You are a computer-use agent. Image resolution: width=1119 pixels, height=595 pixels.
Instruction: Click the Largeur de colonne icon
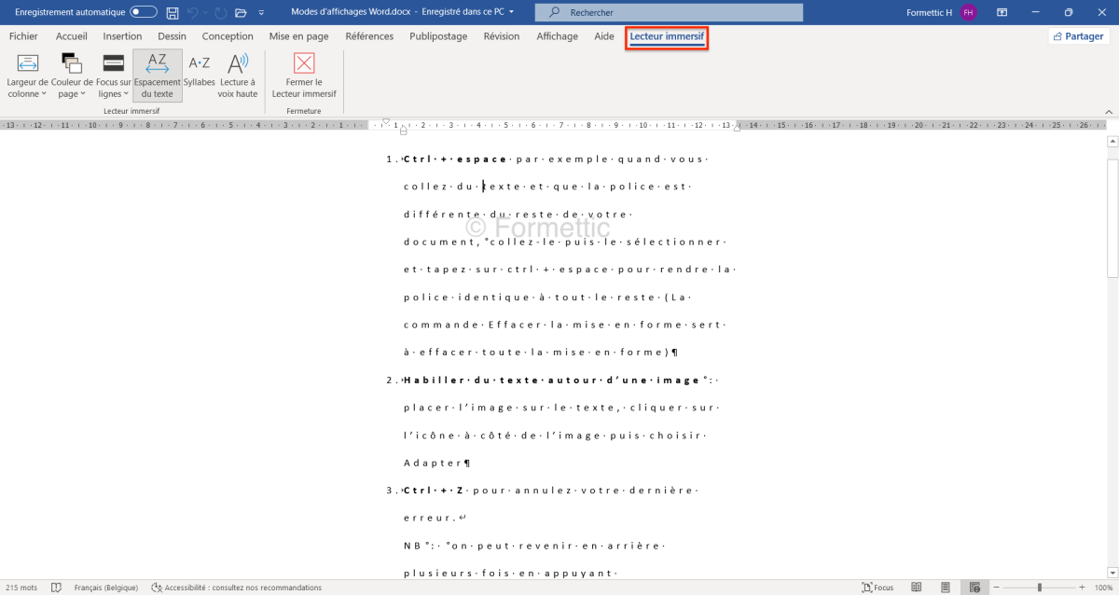28,64
